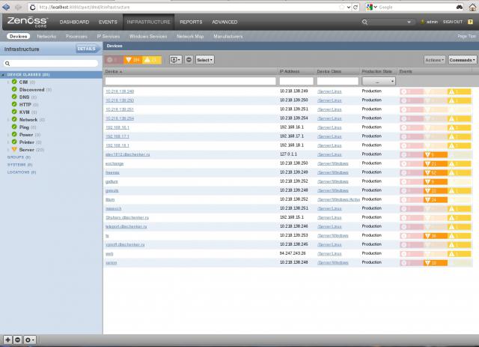Select the Groups tree section
The width and height of the screenshot is (479, 347).
[19, 157]
